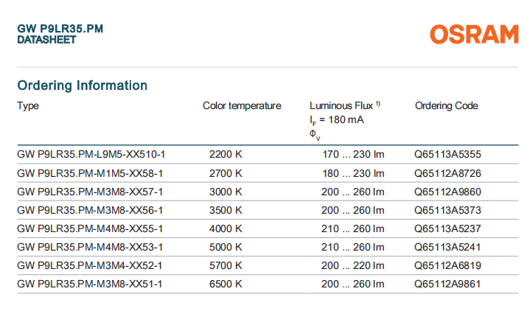530x311 pixels.
Task: Click the flux value in the 4000 K row
Action: 353,229
